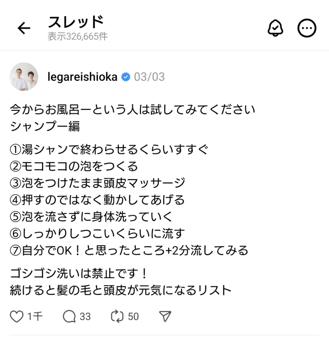Click the post's first line about お風呂
The width and height of the screenshot is (329, 344).
[x=132, y=109]
